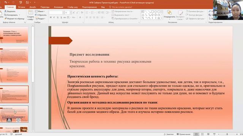Click the numbered list icon
Viewport: 243px width, 136px height.
tap(93, 12)
